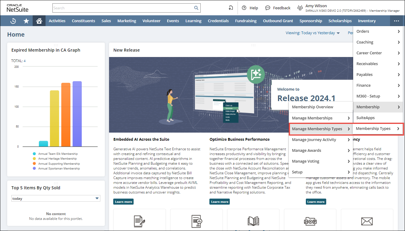
Task: Focus the global Search field
Action: [123, 8]
